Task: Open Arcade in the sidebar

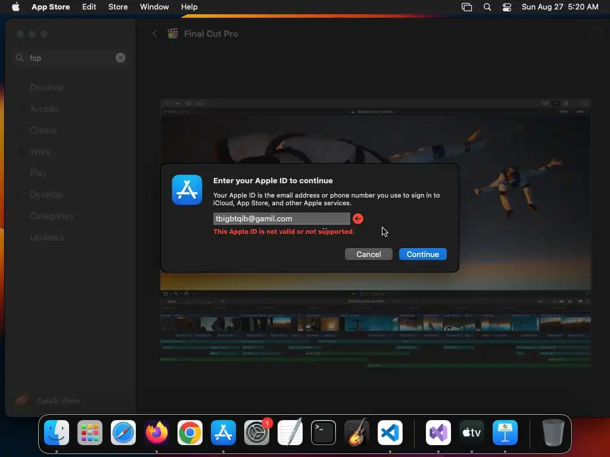Action: pos(44,109)
